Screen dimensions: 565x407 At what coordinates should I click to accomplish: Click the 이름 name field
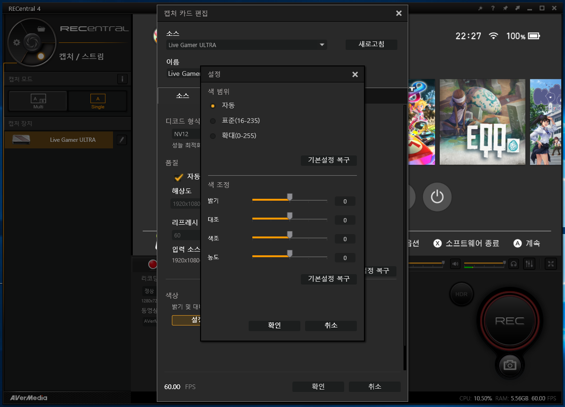184,73
